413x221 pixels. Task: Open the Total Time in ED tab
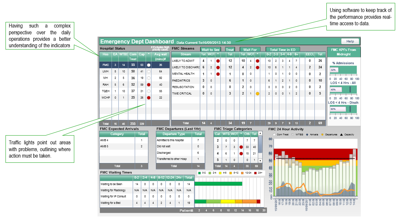(x=283, y=50)
